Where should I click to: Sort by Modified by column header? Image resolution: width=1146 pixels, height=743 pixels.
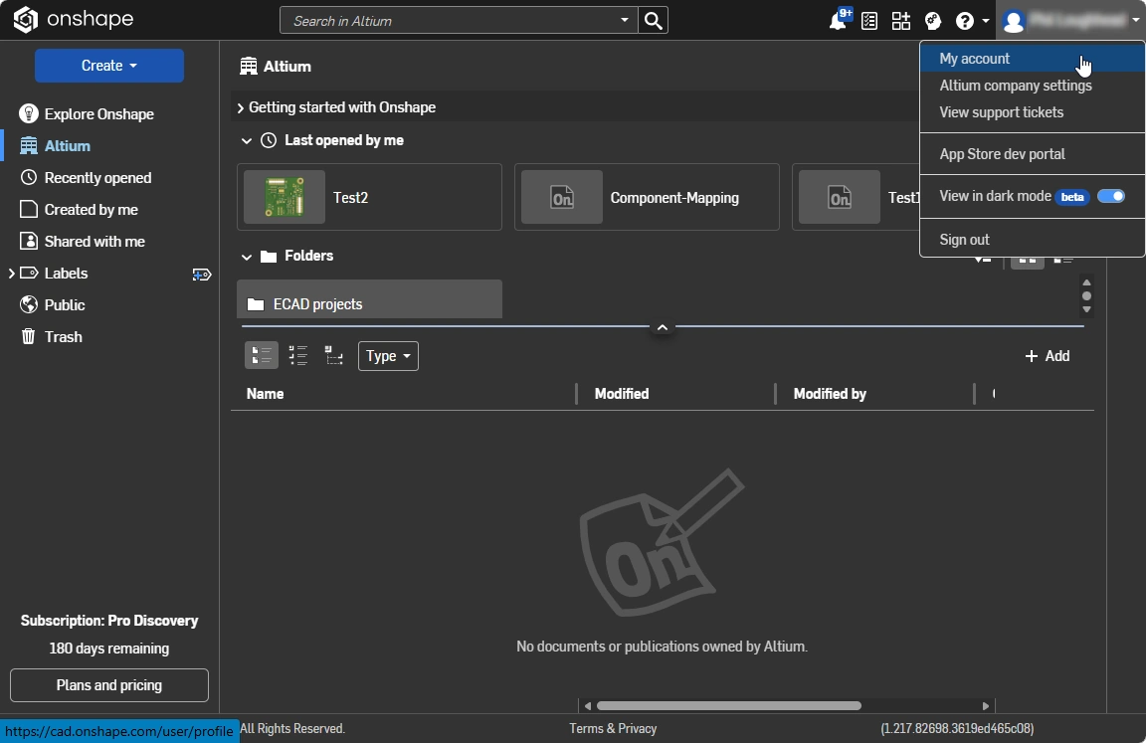point(830,394)
